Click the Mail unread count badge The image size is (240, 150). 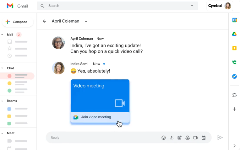19,35
